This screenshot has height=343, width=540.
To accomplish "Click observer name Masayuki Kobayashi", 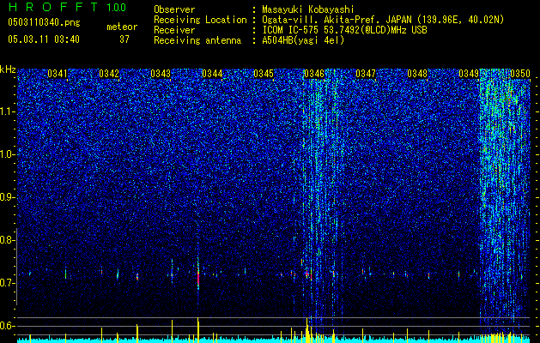I will coord(307,9).
